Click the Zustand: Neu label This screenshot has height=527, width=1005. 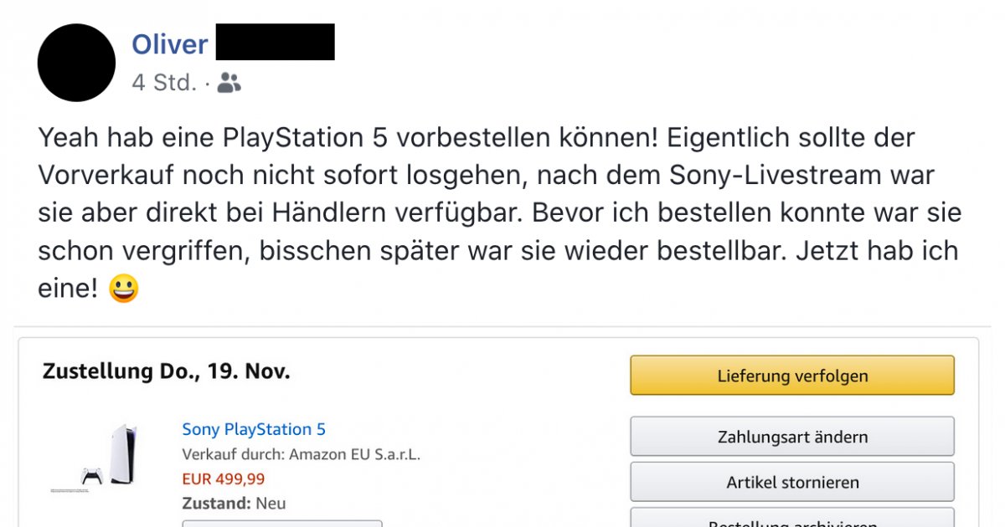[234, 504]
